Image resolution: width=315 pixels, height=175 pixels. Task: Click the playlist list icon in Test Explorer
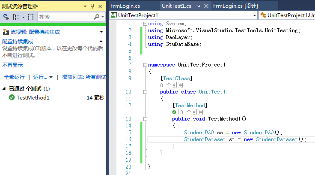click(30, 17)
